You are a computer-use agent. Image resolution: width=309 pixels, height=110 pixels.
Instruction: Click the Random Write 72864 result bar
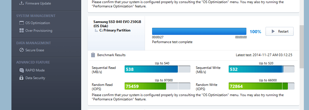coord(262,86)
